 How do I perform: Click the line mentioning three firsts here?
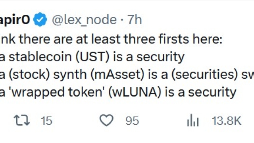pyautogui.click(x=111, y=39)
